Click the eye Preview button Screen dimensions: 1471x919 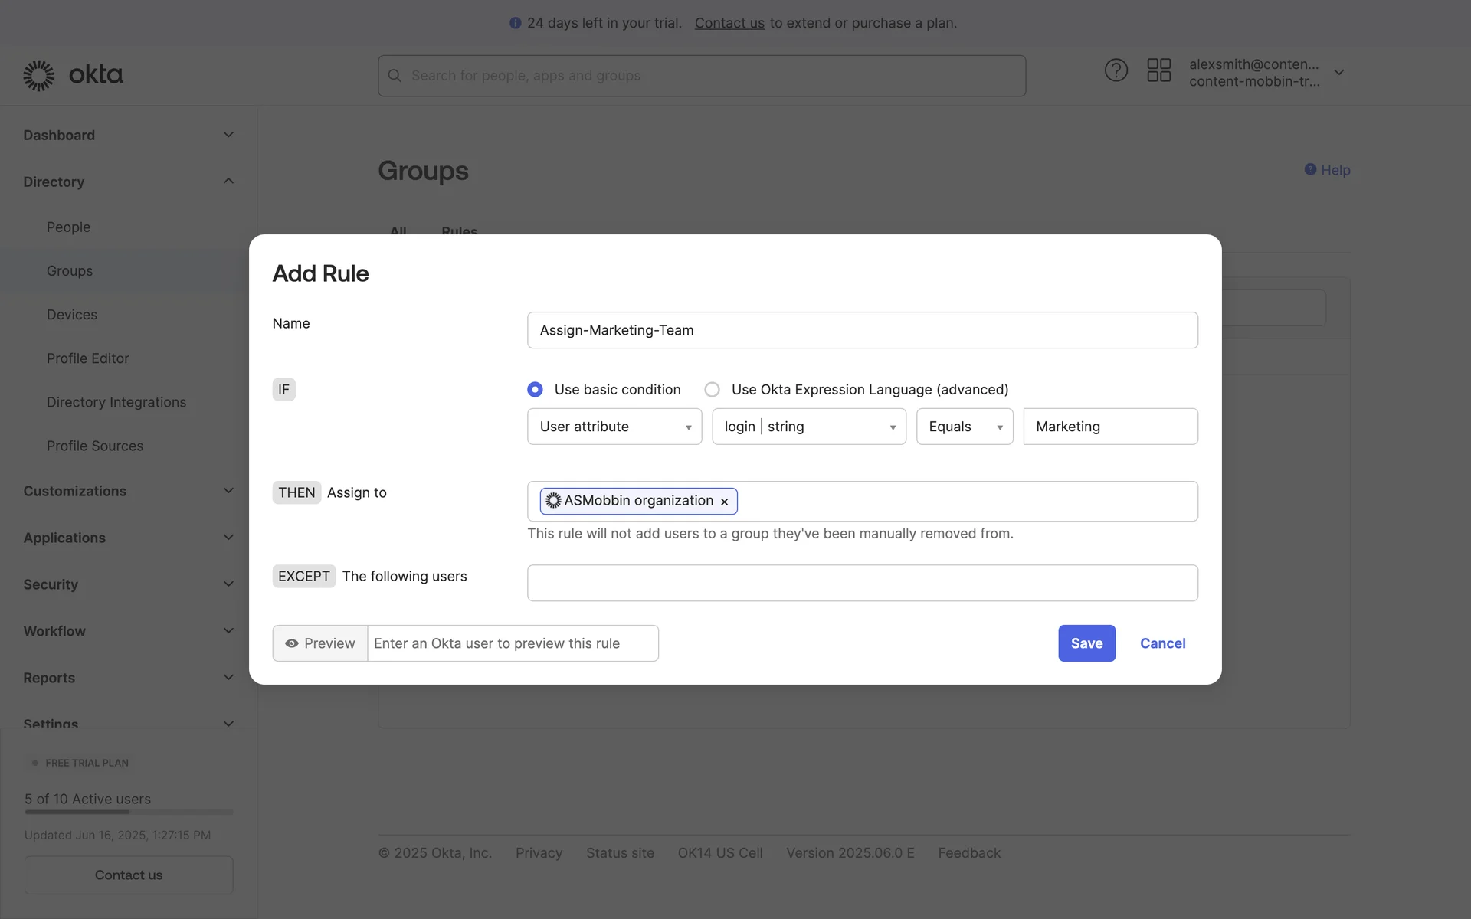click(x=320, y=643)
